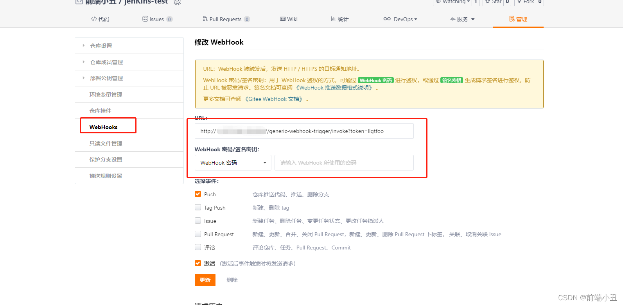
Task: Click the Fork count number
Action: (x=540, y=2)
